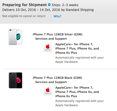Click the blue arrow icon beside Preparing for Shipment
117x111 pixels.
click(x=49, y=5)
